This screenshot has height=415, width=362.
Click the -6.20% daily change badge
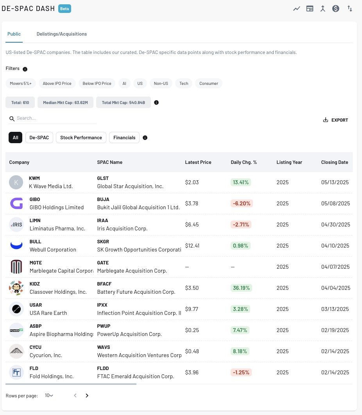pyautogui.click(x=242, y=203)
